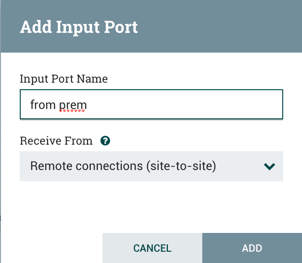Click the dropdown chevron arrow icon
This screenshot has width=302, height=263.
click(x=270, y=166)
